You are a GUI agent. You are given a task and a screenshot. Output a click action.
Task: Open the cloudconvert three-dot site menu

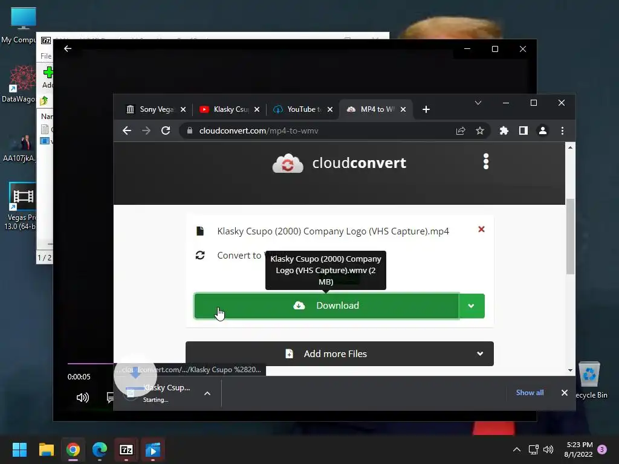486,161
